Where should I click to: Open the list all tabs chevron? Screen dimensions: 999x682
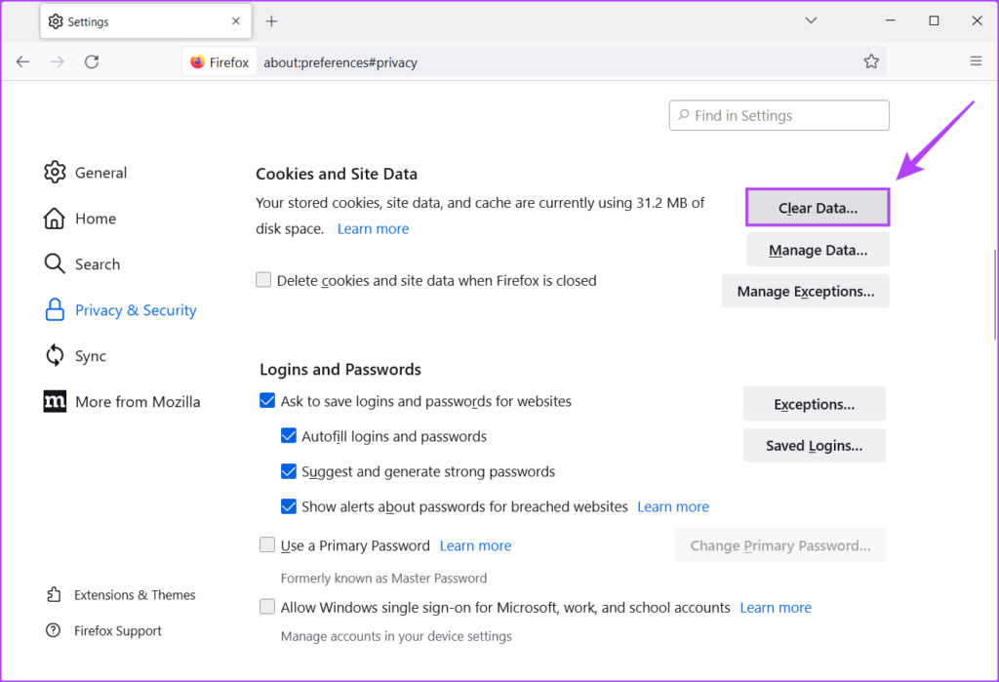click(811, 20)
